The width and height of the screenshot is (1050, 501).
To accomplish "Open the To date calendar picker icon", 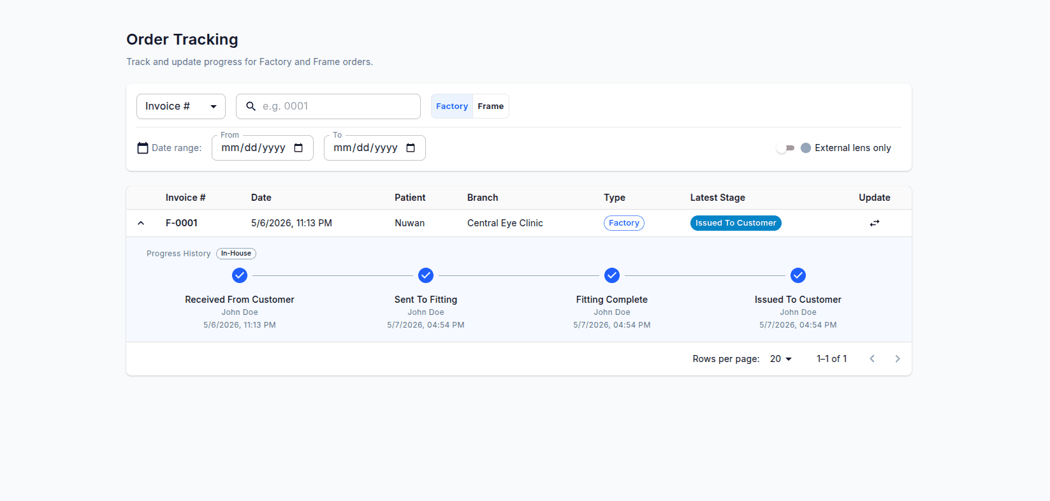I will [411, 148].
